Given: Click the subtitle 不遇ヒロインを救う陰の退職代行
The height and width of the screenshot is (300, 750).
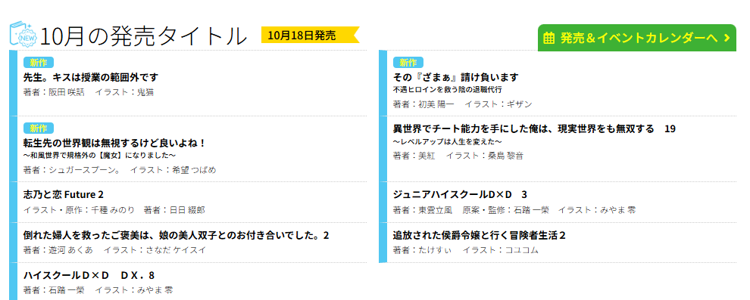Looking at the screenshot, I should 447,90.
